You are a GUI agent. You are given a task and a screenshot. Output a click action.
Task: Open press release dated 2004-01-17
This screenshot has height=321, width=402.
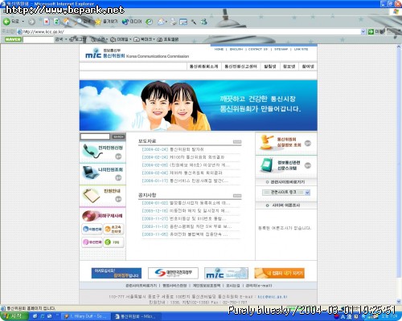tap(185, 181)
